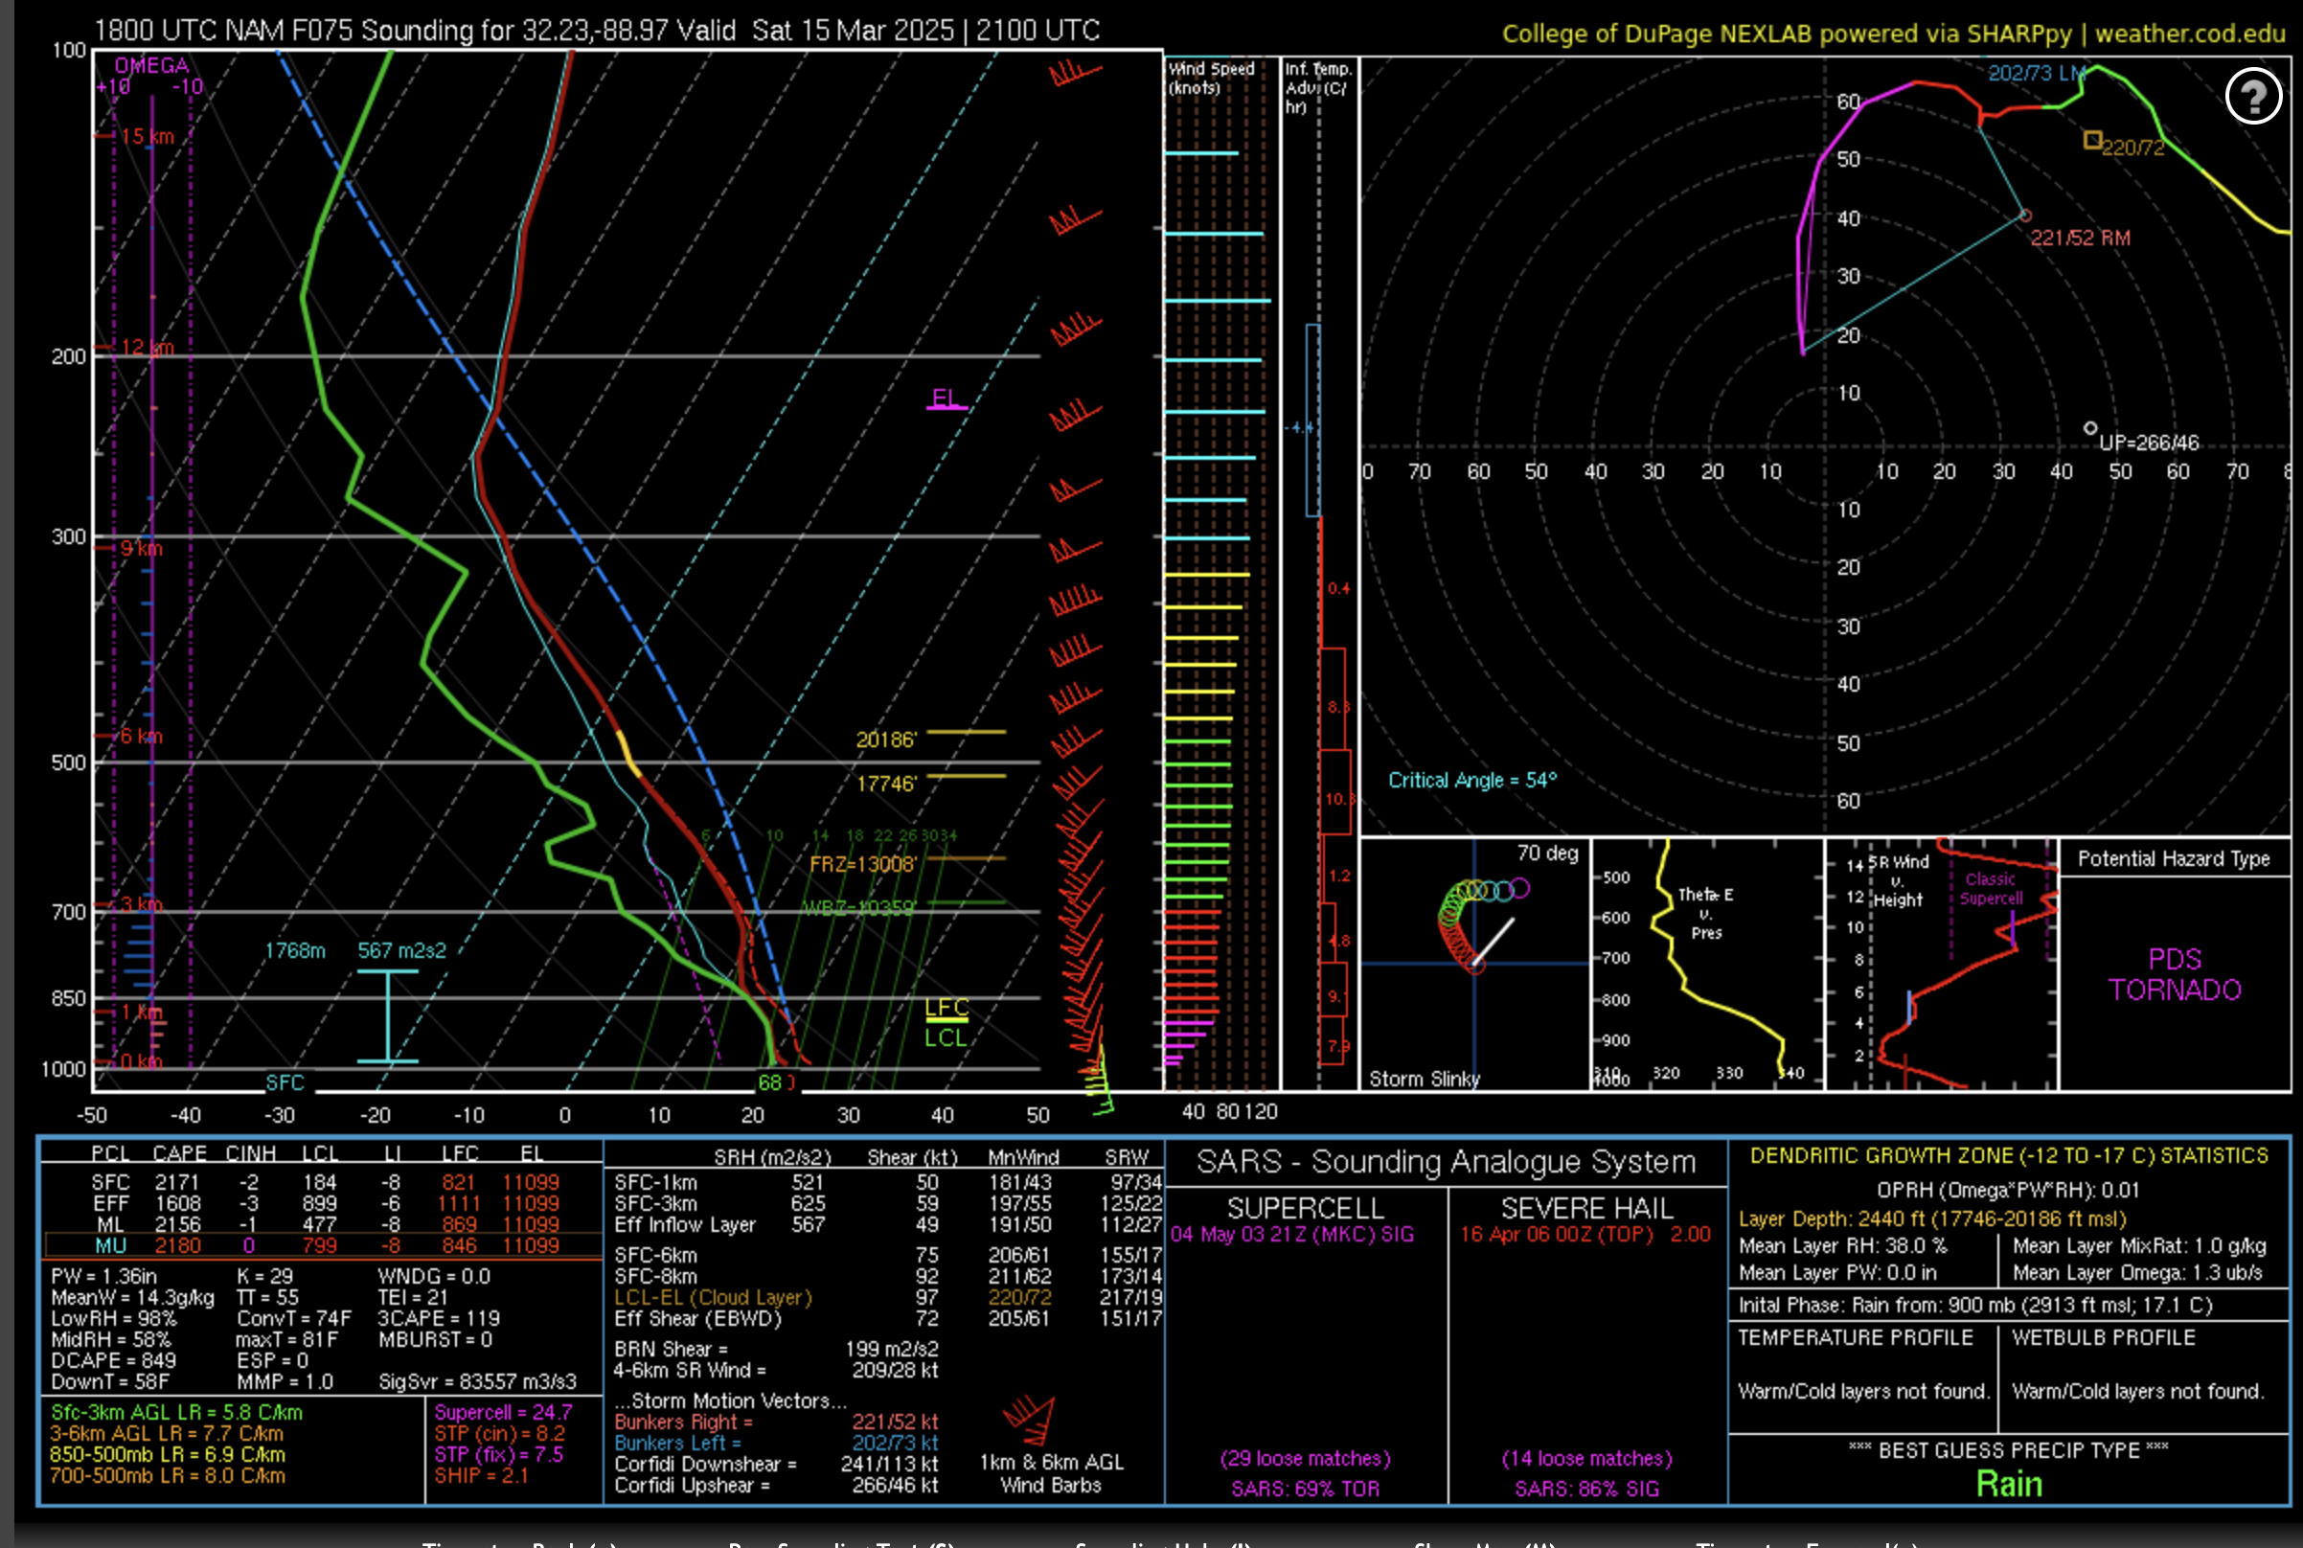
Task: Click the 'BRN Shear =' row
Action: tap(776, 1350)
